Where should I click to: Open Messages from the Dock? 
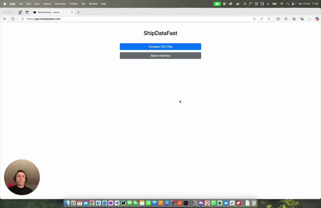(x=129, y=203)
